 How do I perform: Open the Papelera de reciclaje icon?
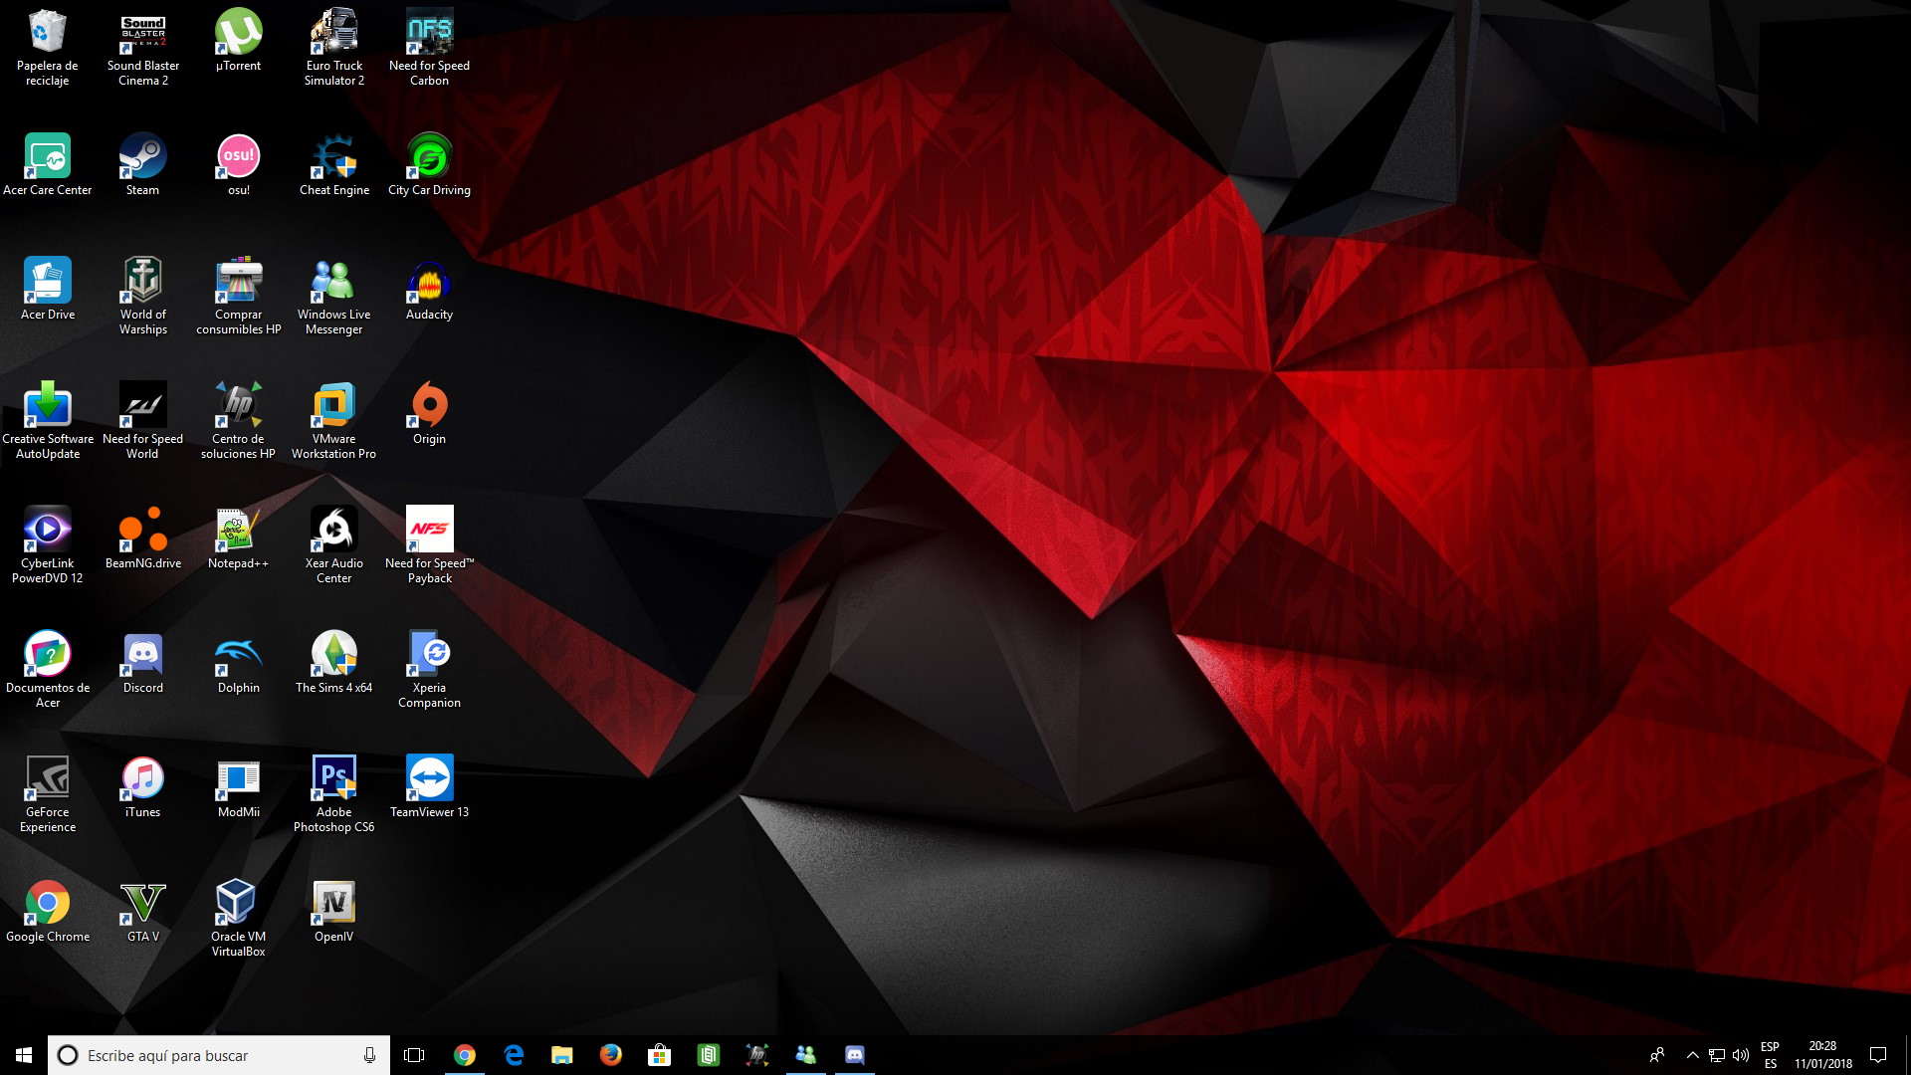pos(48,47)
